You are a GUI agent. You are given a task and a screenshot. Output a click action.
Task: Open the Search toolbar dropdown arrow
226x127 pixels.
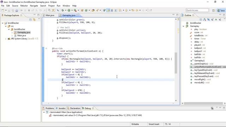[x=100, y=10]
